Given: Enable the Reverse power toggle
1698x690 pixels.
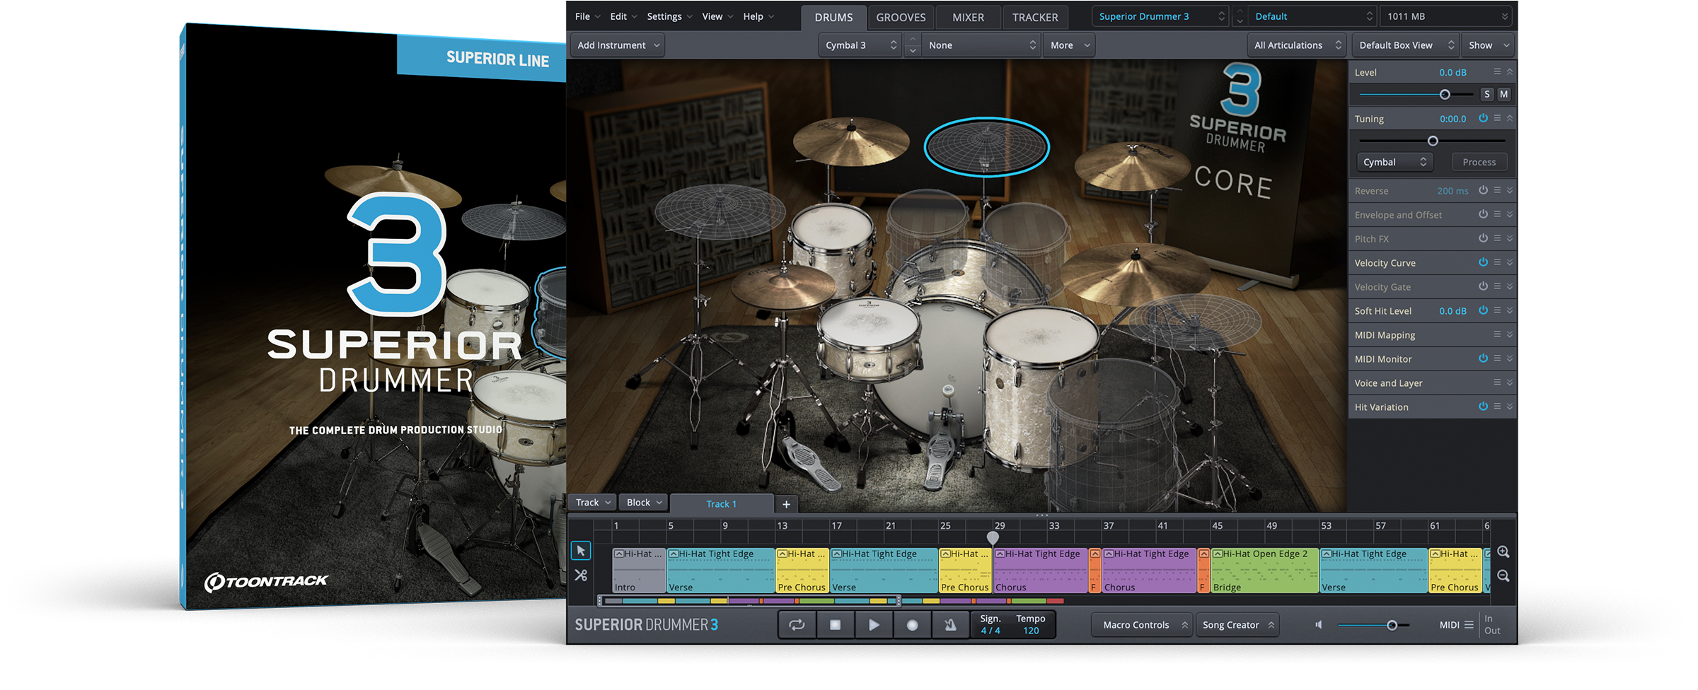Looking at the screenshot, I should [1483, 190].
